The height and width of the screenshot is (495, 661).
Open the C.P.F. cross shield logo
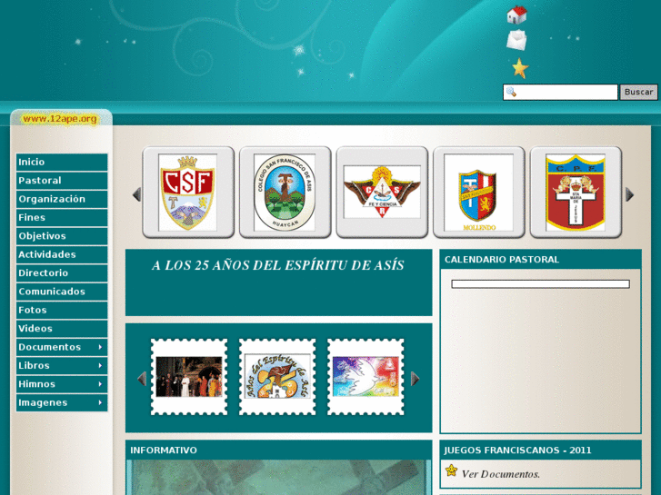[x=576, y=193]
